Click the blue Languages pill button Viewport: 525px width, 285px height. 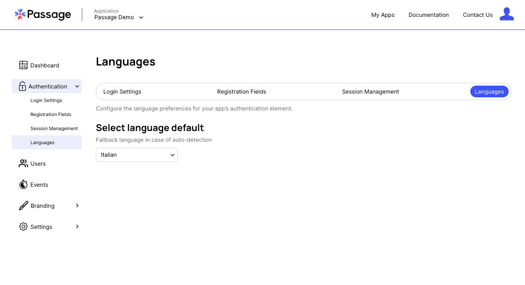pos(489,91)
